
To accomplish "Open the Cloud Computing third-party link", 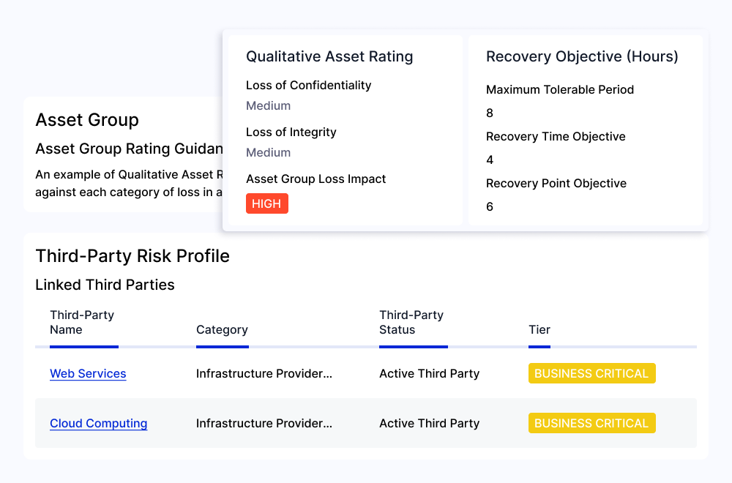I will (99, 423).
